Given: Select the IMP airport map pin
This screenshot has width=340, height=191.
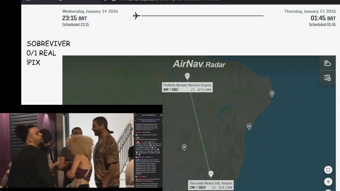Looking at the screenshot, I should (x=187, y=76).
